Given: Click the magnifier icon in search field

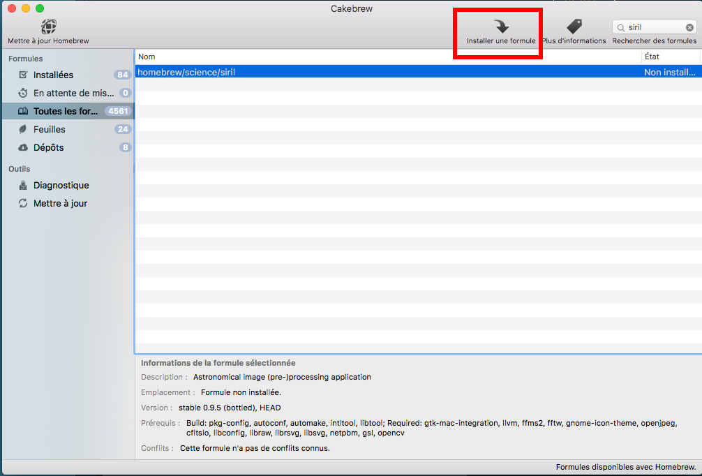Looking at the screenshot, I should (621, 28).
